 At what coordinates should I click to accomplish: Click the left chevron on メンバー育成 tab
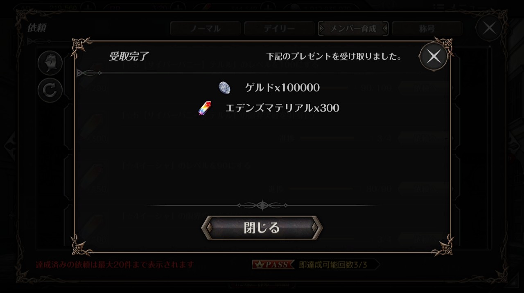point(321,29)
